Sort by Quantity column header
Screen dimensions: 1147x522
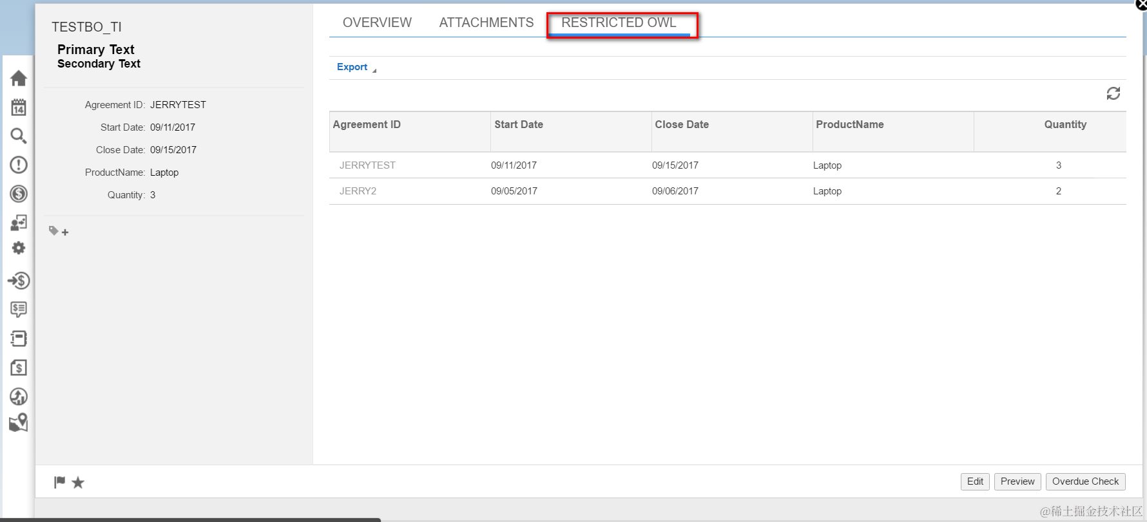1050,132
